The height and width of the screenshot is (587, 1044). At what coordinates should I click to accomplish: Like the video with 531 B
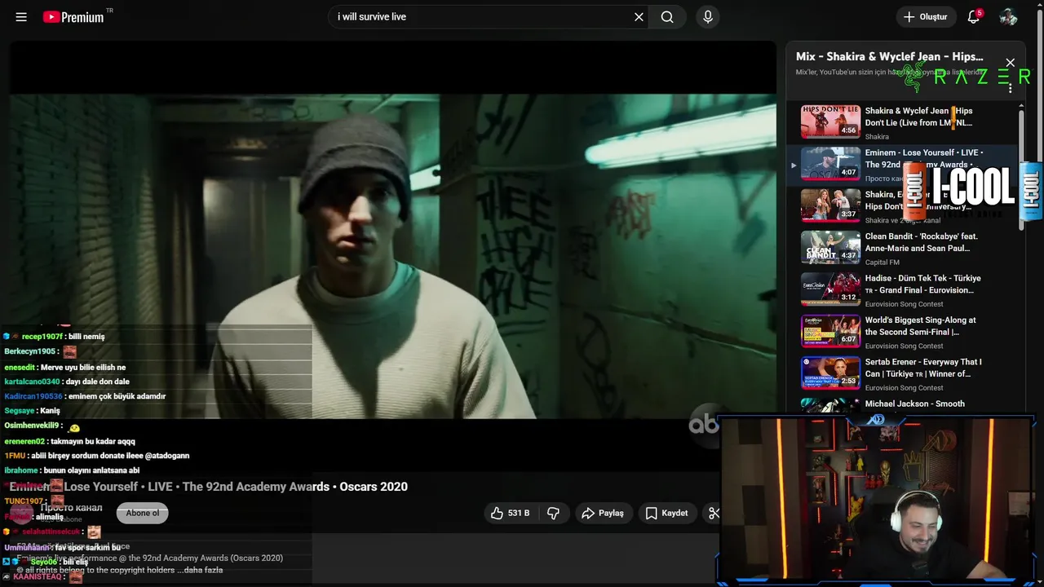pyautogui.click(x=510, y=513)
